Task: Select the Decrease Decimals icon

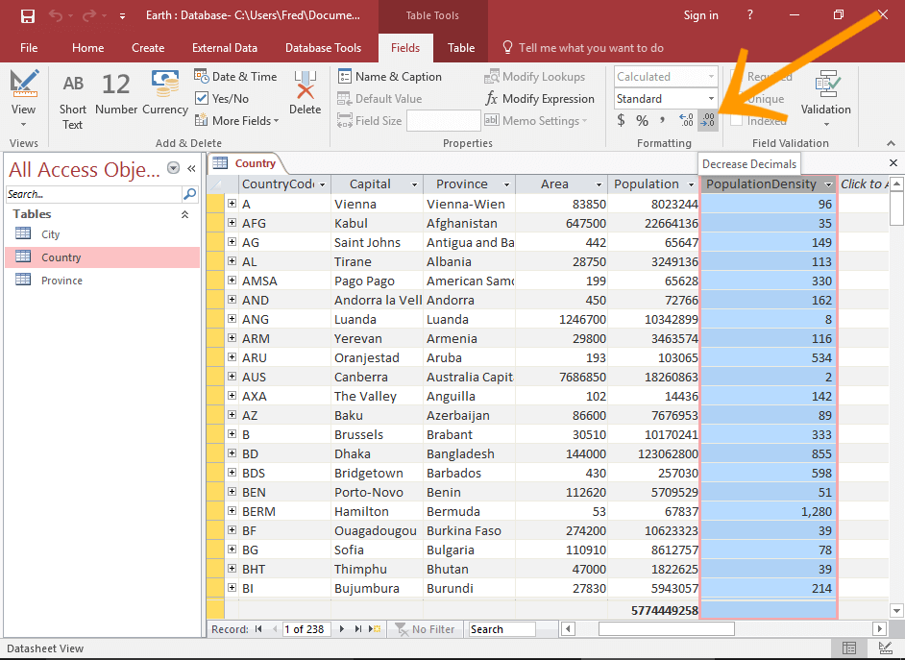Action: click(x=708, y=120)
